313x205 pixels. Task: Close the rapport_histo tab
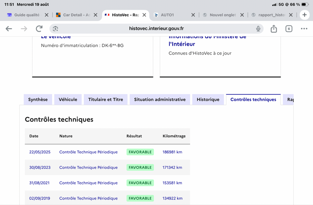click(x=291, y=15)
